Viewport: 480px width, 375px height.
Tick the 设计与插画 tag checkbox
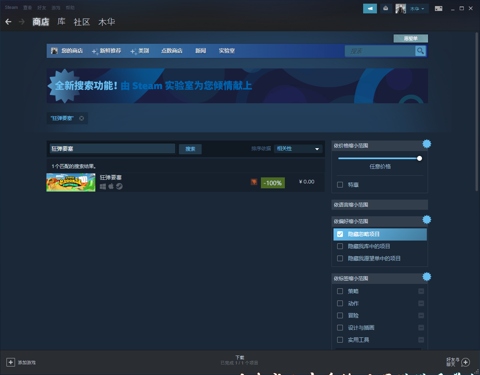point(340,328)
